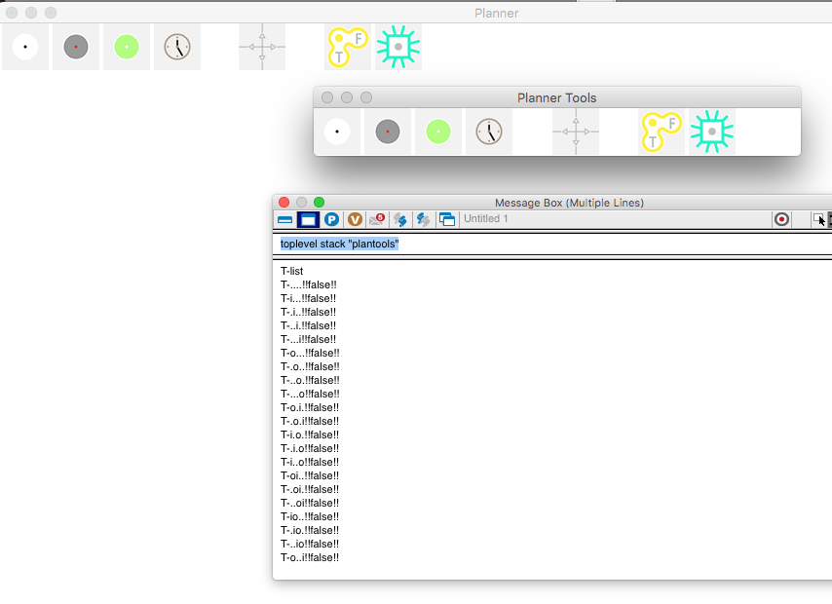Viewport: 832px width, 604px height.
Task: Click the stacks icon in Message Box toolbar
Action: (447, 220)
